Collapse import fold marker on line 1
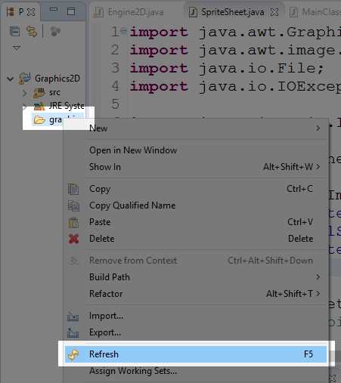341x383 pixels. pyautogui.click(x=123, y=30)
